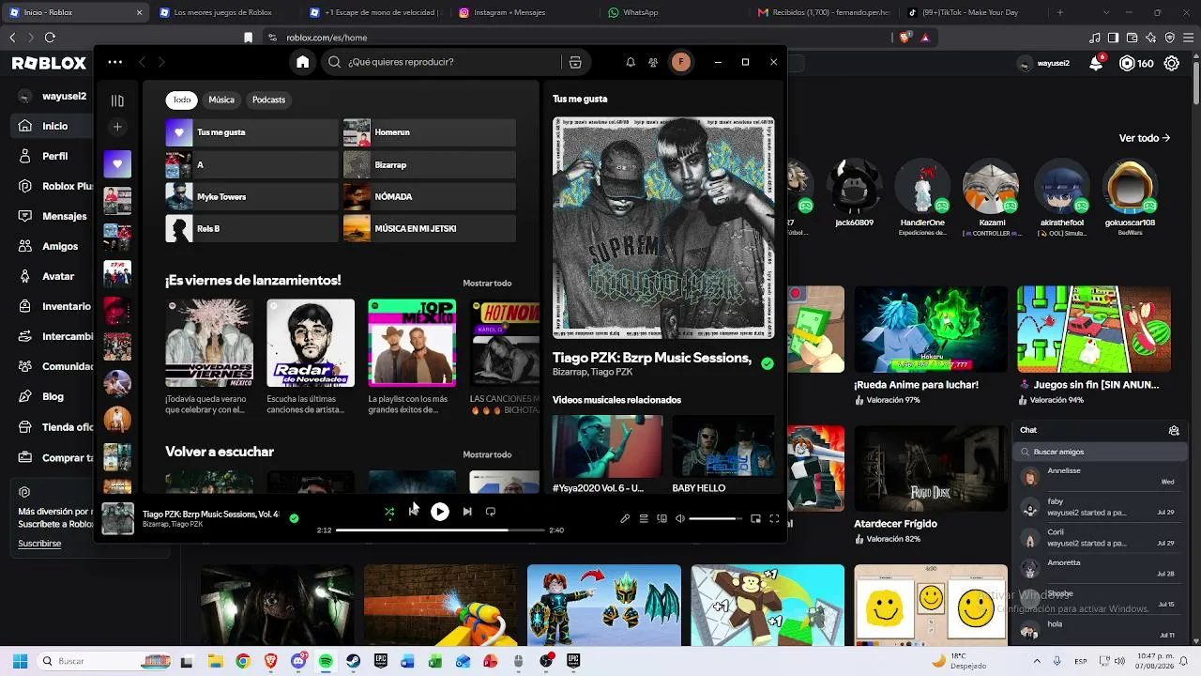Open Liked Songs heart in Spotify sidebar

click(x=117, y=164)
